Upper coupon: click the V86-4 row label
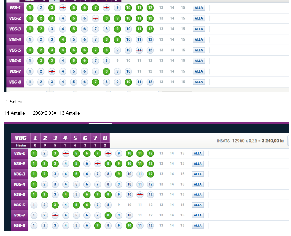291x236 pixels. [x=15, y=39]
